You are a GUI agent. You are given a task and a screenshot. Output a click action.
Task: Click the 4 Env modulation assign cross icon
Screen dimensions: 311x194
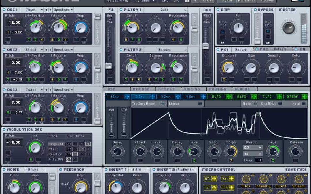tap(203, 97)
